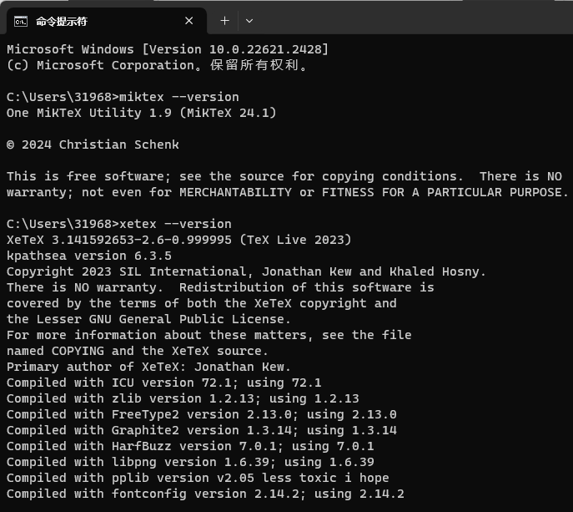Click the 'xetex --version' command text

(175, 224)
